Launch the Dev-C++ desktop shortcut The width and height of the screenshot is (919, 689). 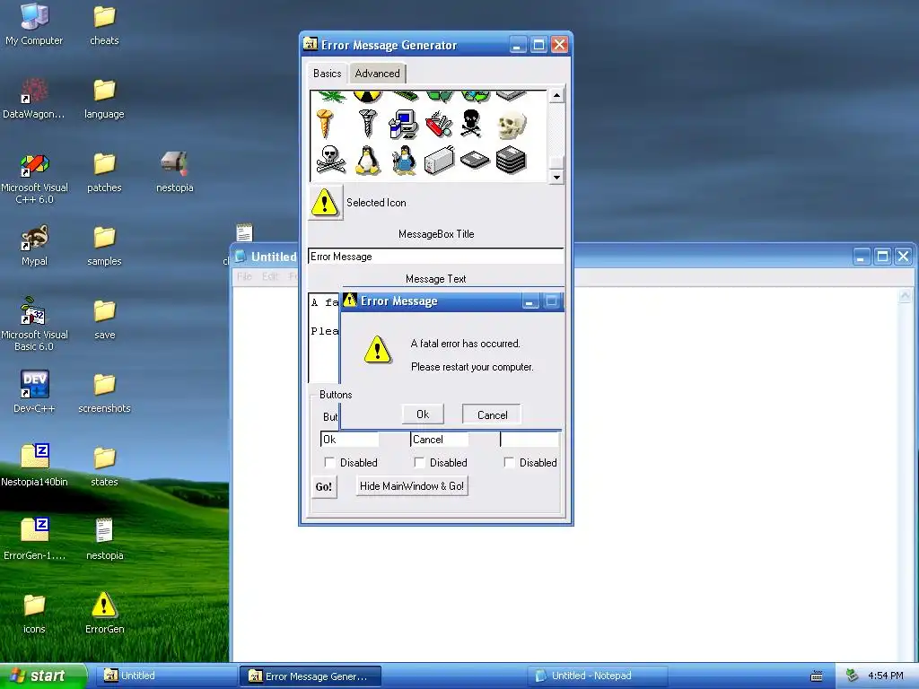(x=34, y=392)
